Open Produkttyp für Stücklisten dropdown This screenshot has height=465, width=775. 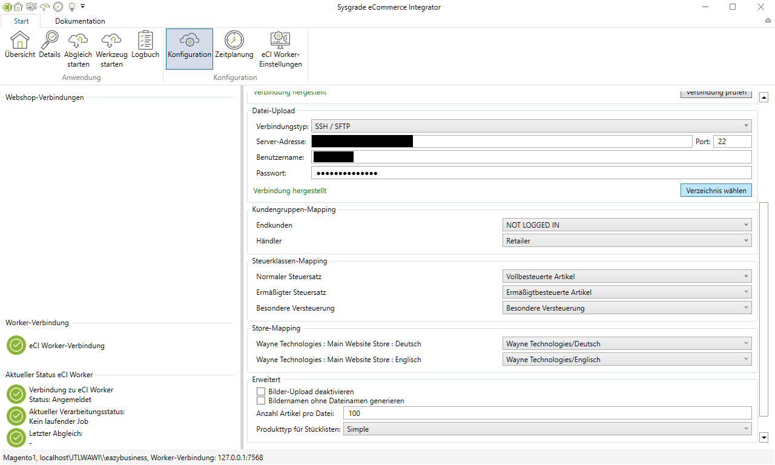(x=547, y=429)
